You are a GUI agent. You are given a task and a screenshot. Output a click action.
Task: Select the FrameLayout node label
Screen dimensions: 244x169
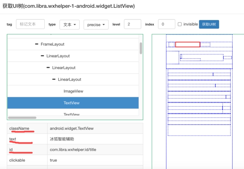pos(52,44)
